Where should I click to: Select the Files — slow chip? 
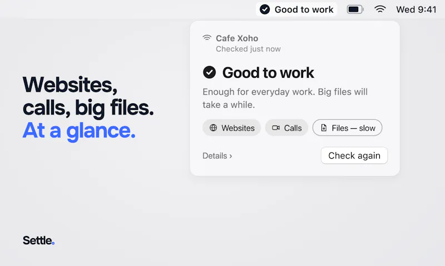click(x=347, y=128)
